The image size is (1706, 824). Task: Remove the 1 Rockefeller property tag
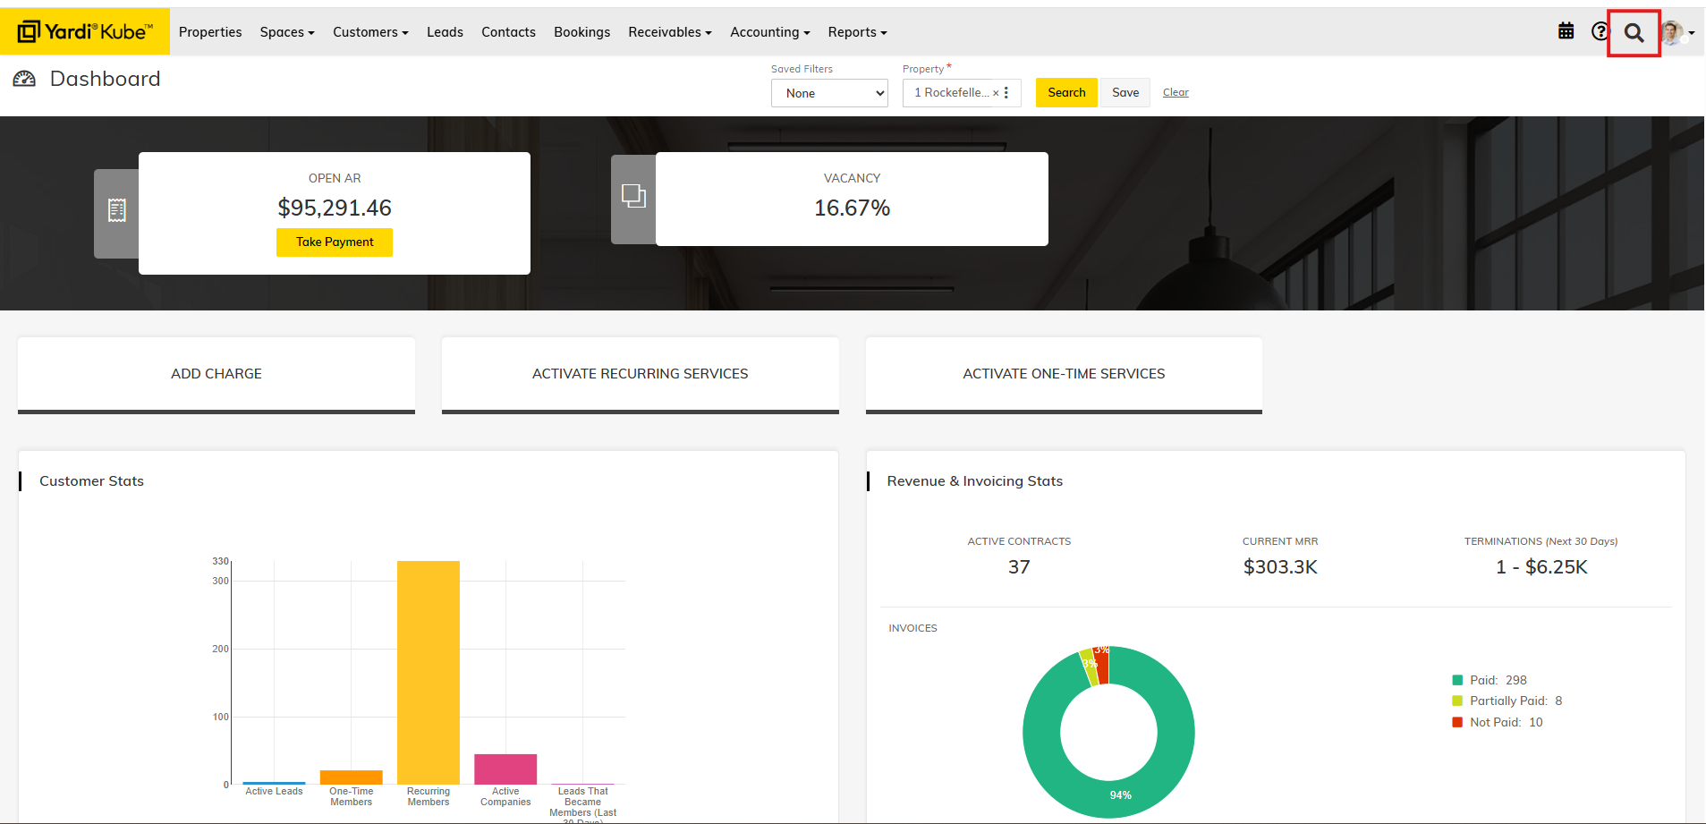[x=996, y=93]
